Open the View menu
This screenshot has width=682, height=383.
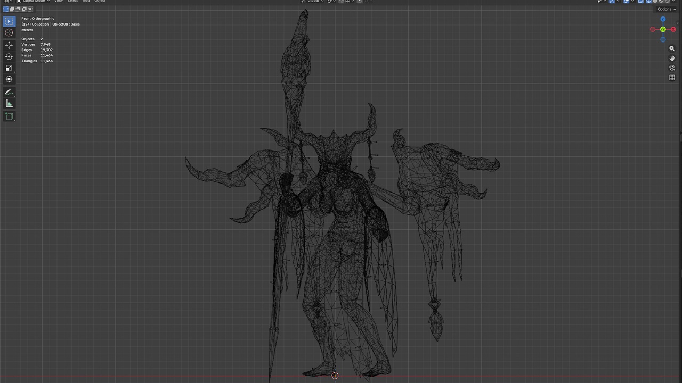coord(59,1)
